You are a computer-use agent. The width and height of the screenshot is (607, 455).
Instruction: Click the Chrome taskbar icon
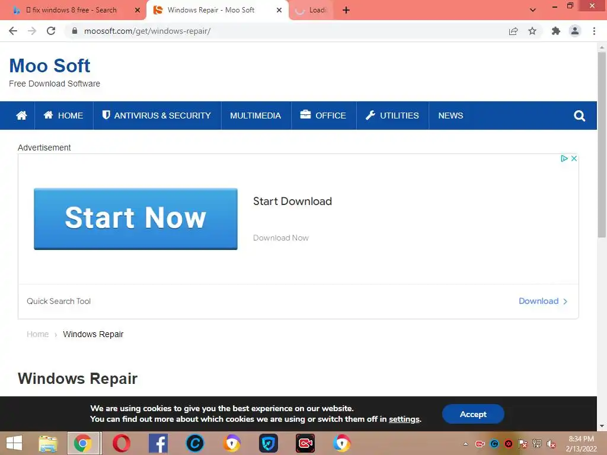pos(83,443)
